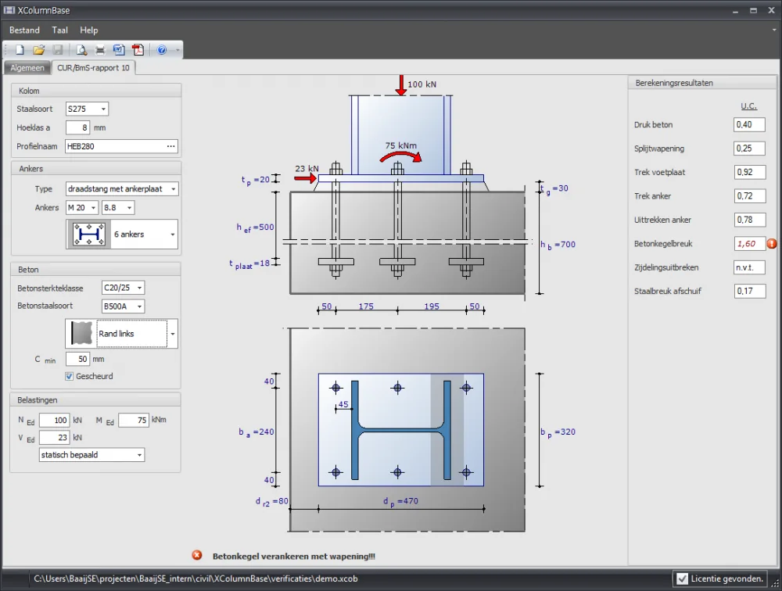Click the Save disk icon in toolbar
This screenshot has width=782, height=591.
(x=58, y=50)
